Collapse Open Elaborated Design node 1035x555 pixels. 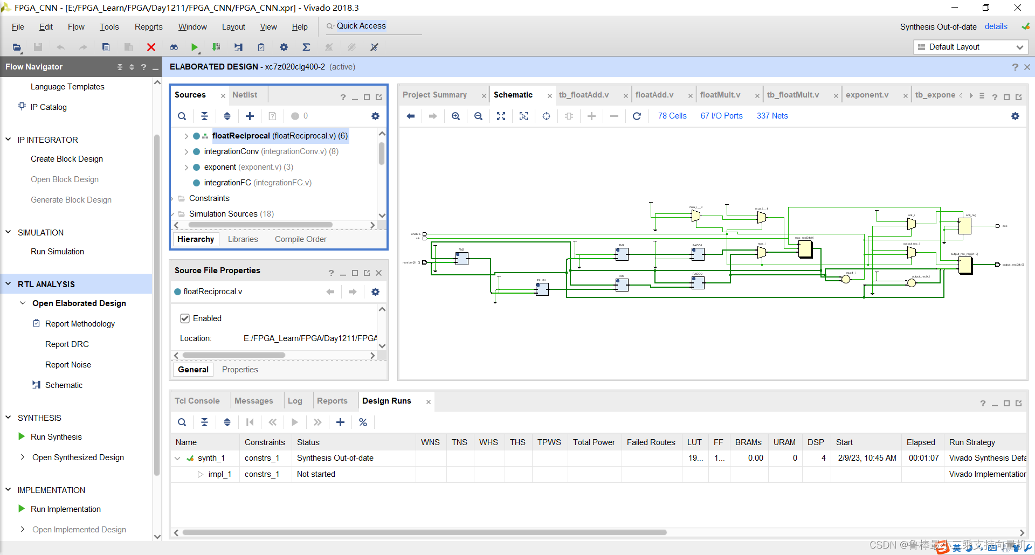click(23, 303)
